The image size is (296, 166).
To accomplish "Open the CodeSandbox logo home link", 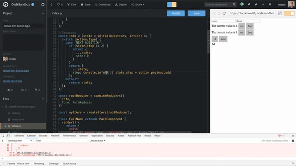I will (6, 5).
